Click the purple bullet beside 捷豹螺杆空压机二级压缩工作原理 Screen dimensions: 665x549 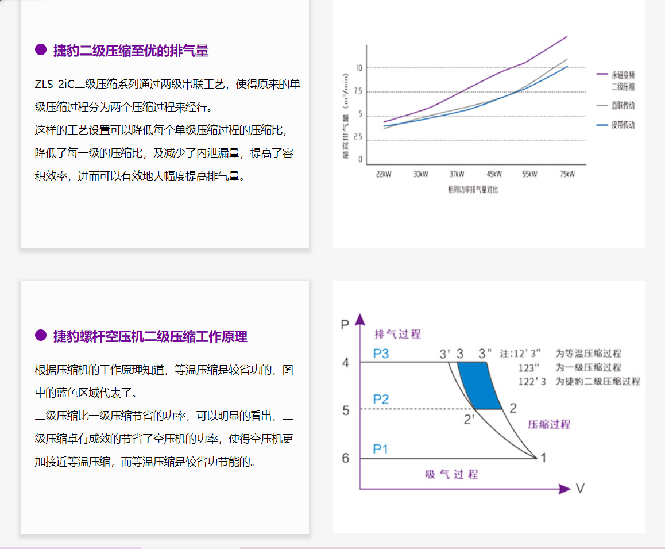click(41, 335)
